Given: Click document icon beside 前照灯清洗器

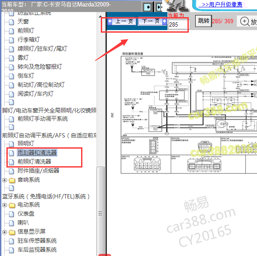Looking at the screenshot, I should click(x=12, y=162).
